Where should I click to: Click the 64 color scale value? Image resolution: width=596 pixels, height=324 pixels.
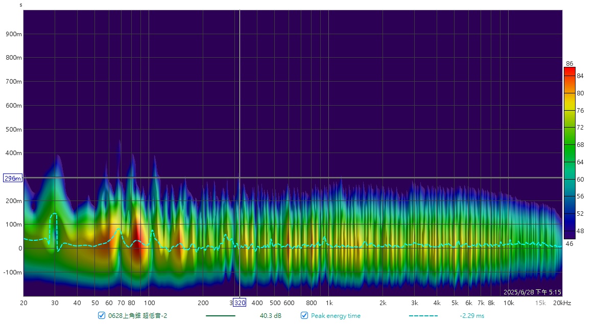(x=580, y=162)
